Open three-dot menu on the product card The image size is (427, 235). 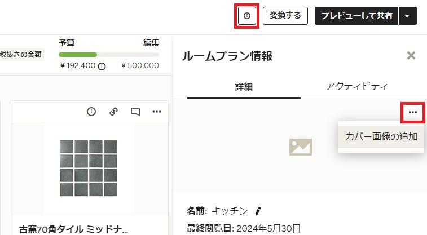click(x=157, y=112)
